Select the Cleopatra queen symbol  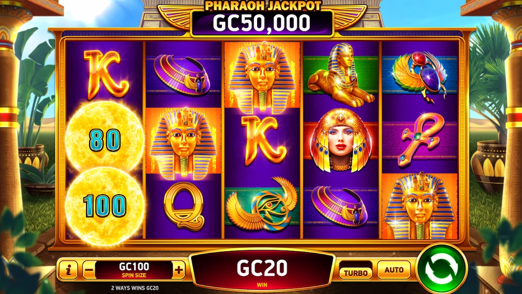pos(341,140)
